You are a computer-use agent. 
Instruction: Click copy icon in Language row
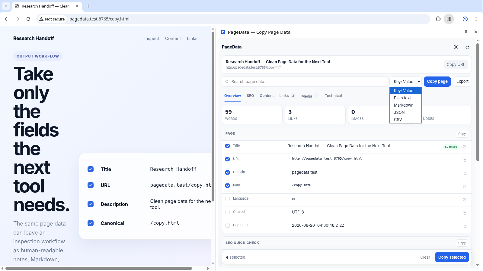click(x=465, y=200)
